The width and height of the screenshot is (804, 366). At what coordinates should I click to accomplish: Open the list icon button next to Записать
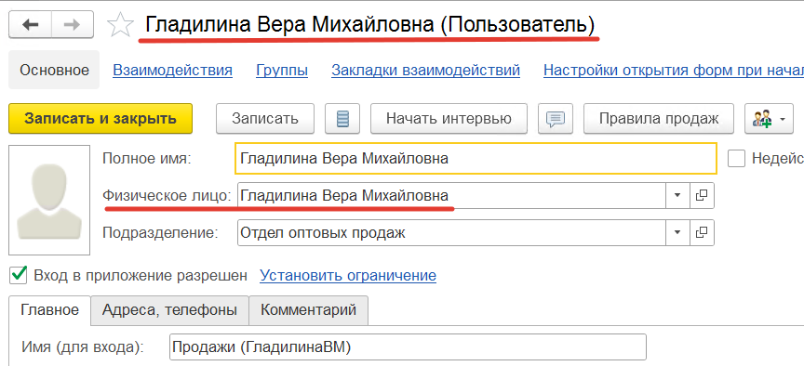pyautogui.click(x=342, y=119)
